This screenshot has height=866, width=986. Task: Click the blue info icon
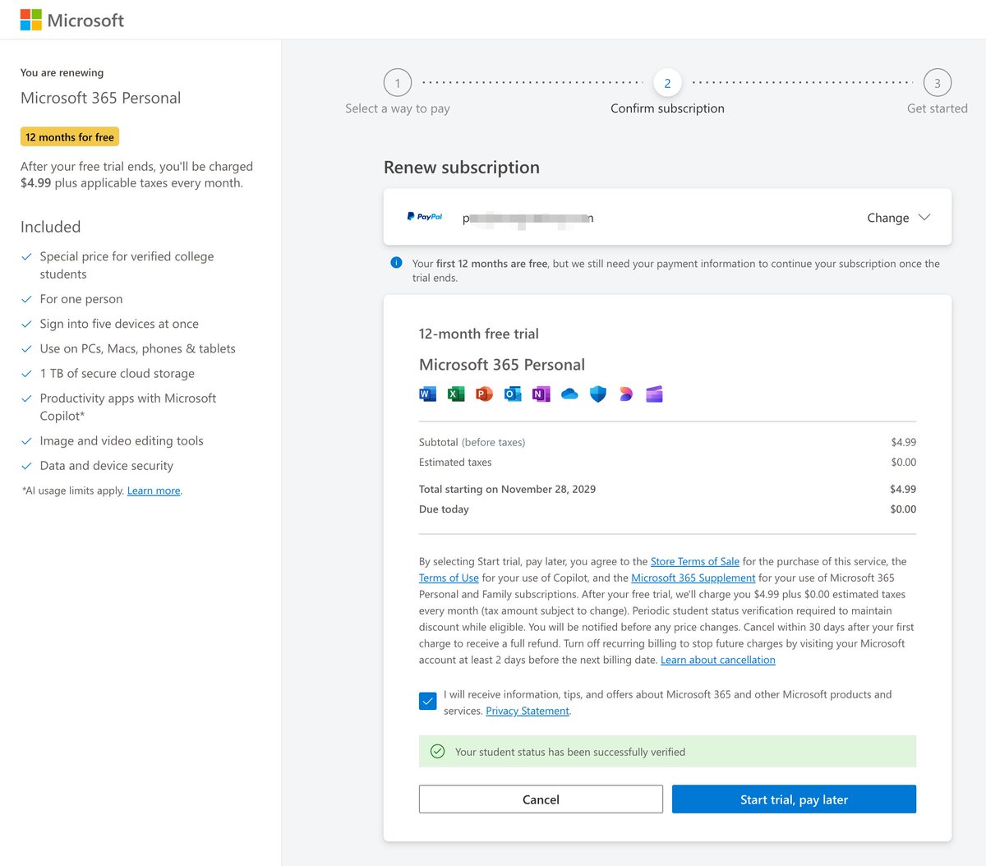click(396, 263)
